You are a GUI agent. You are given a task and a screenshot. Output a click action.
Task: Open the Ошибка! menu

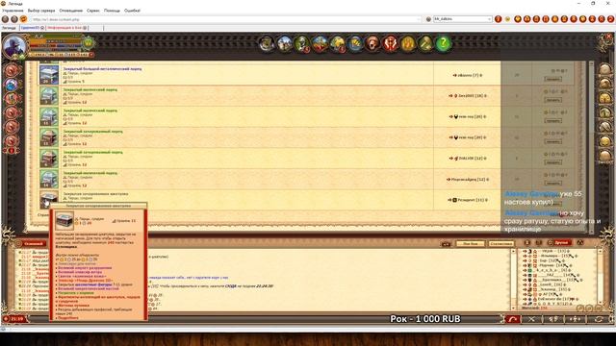click(x=133, y=11)
